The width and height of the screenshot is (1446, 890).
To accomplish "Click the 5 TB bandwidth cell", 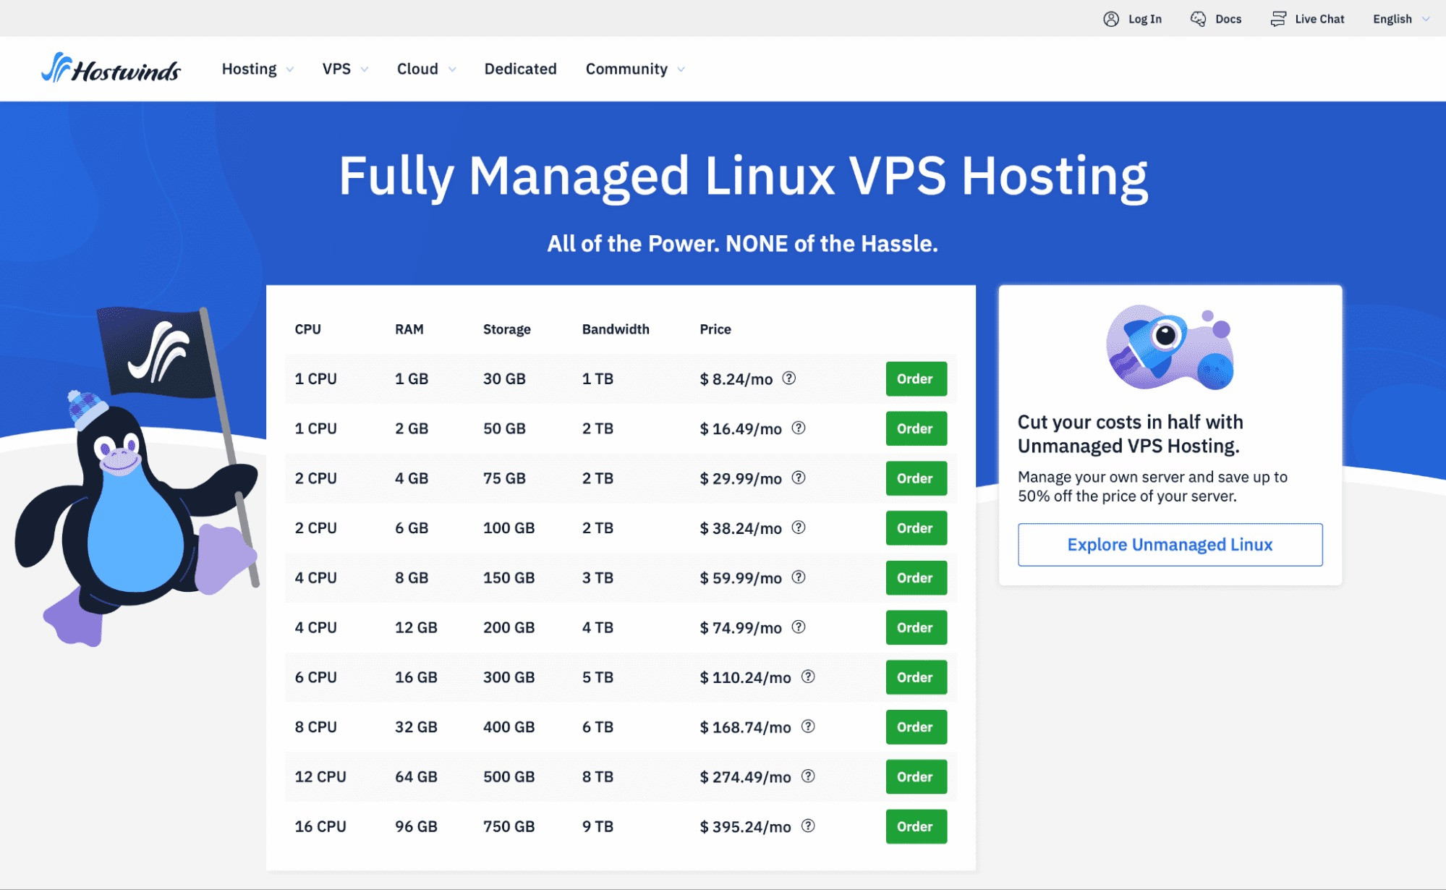I will pyautogui.click(x=598, y=677).
